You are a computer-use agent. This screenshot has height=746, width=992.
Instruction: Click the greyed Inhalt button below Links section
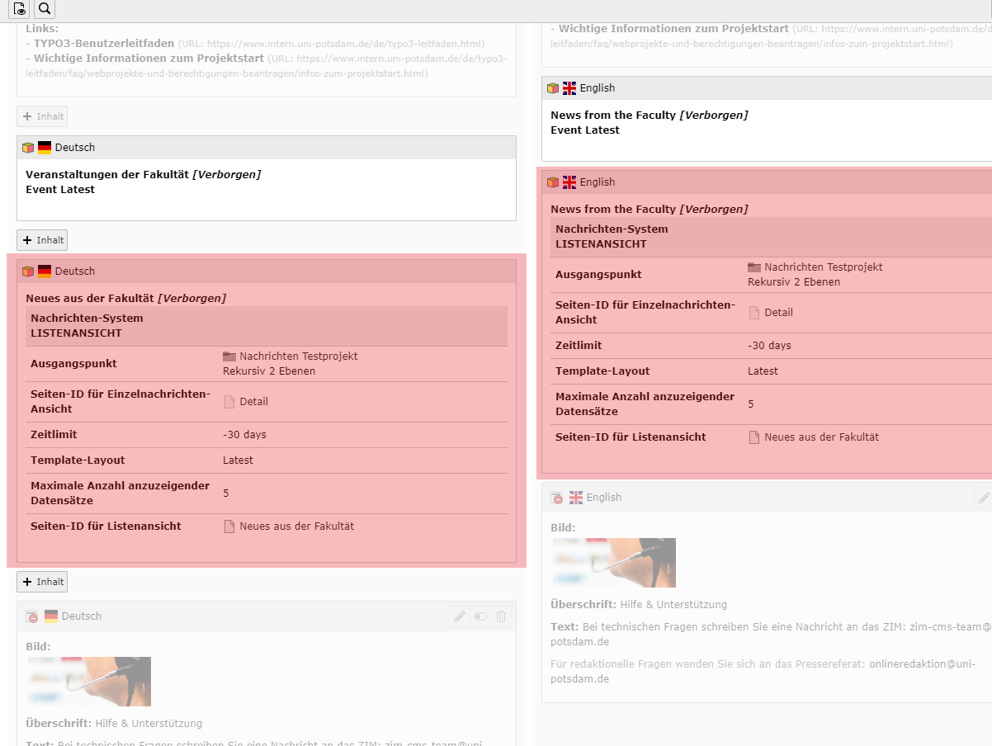coord(42,116)
